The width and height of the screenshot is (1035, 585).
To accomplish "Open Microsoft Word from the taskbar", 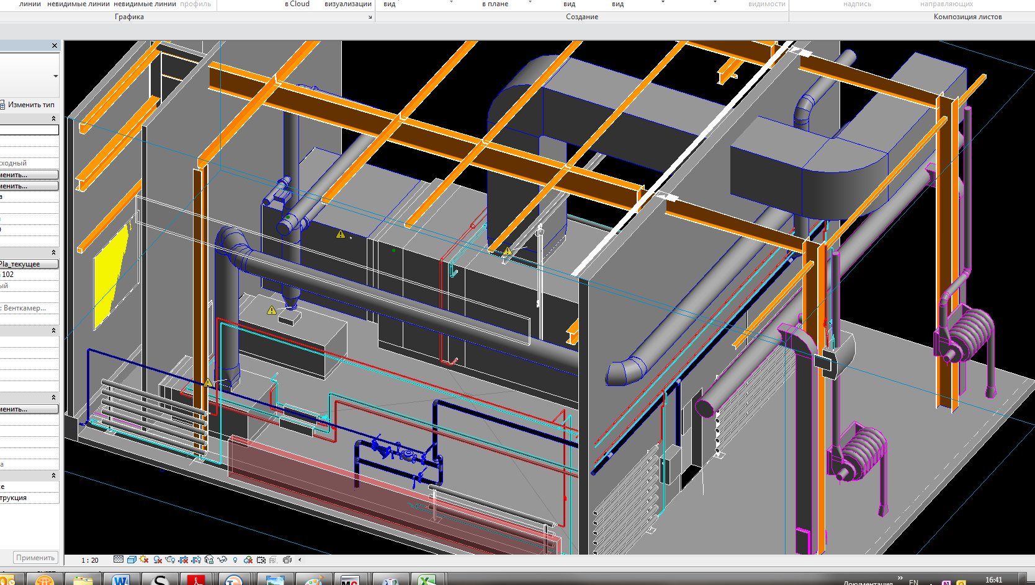I will [x=121, y=580].
